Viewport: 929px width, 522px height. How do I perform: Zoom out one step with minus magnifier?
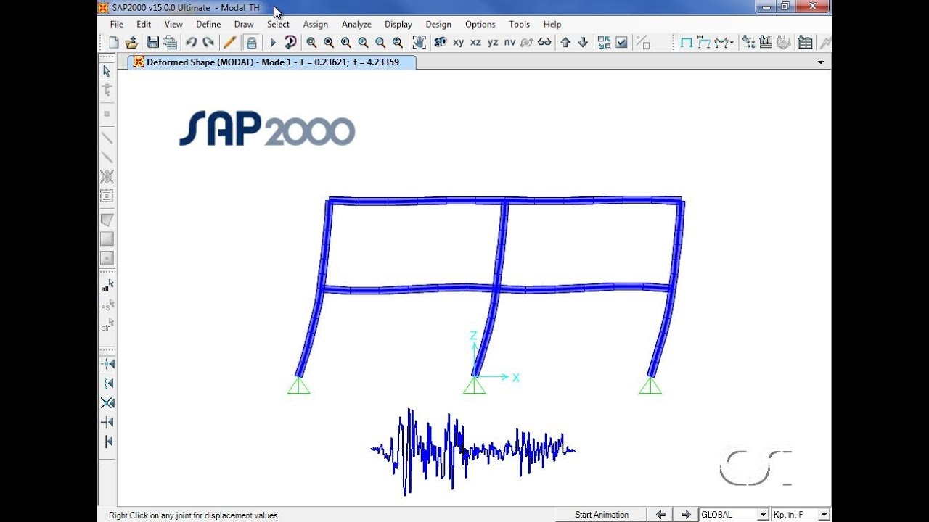click(x=380, y=43)
